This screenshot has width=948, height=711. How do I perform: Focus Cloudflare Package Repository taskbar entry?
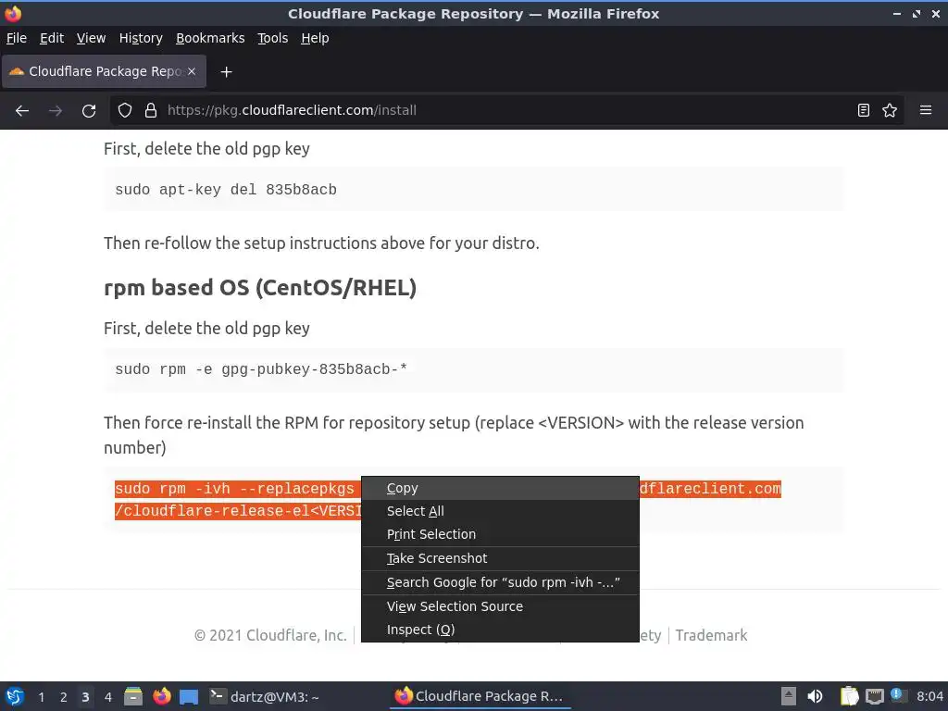coord(480,696)
